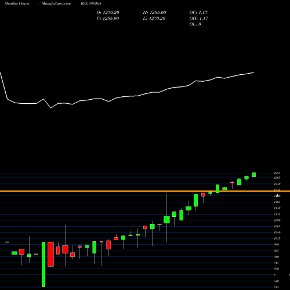Click the 1040 price axis label

[277, 233]
